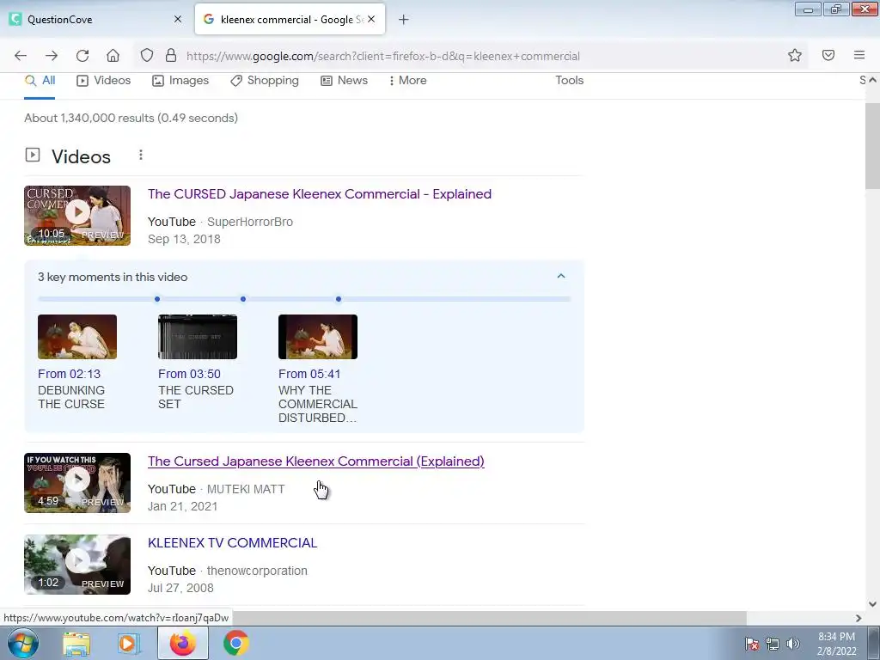Image resolution: width=880 pixels, height=660 pixels.
Task: Click the MUTEKI MATT channel name
Action: pyautogui.click(x=246, y=489)
